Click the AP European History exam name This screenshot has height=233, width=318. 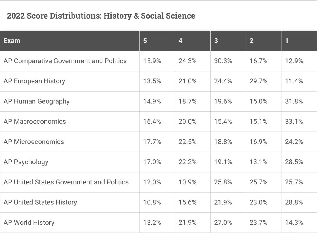pos(34,81)
